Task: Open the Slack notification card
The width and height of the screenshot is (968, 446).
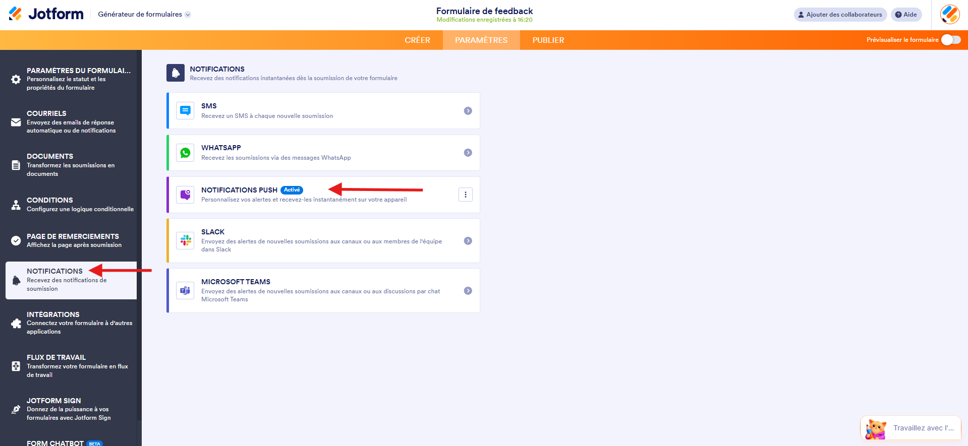Action: [x=323, y=240]
